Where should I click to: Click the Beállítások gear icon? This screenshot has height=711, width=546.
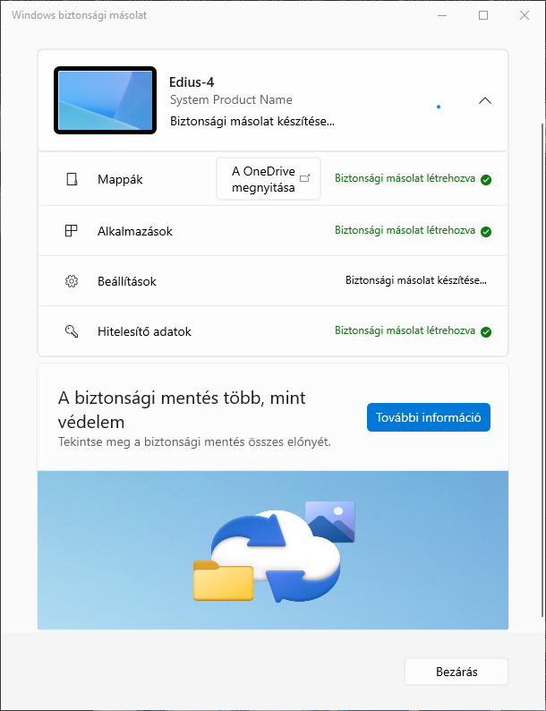73,281
